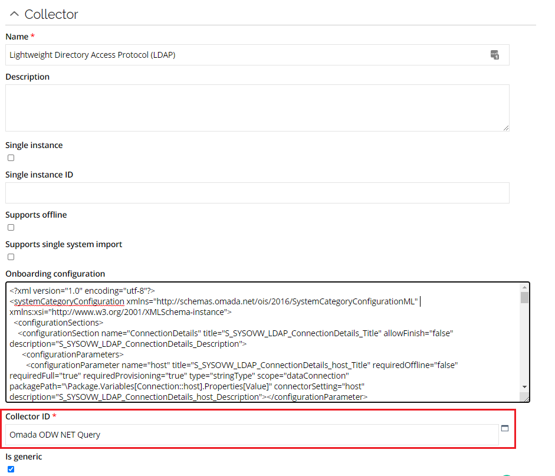This screenshot has height=476, width=555.
Task: Open the translation icon in Name field
Action: tap(494, 55)
